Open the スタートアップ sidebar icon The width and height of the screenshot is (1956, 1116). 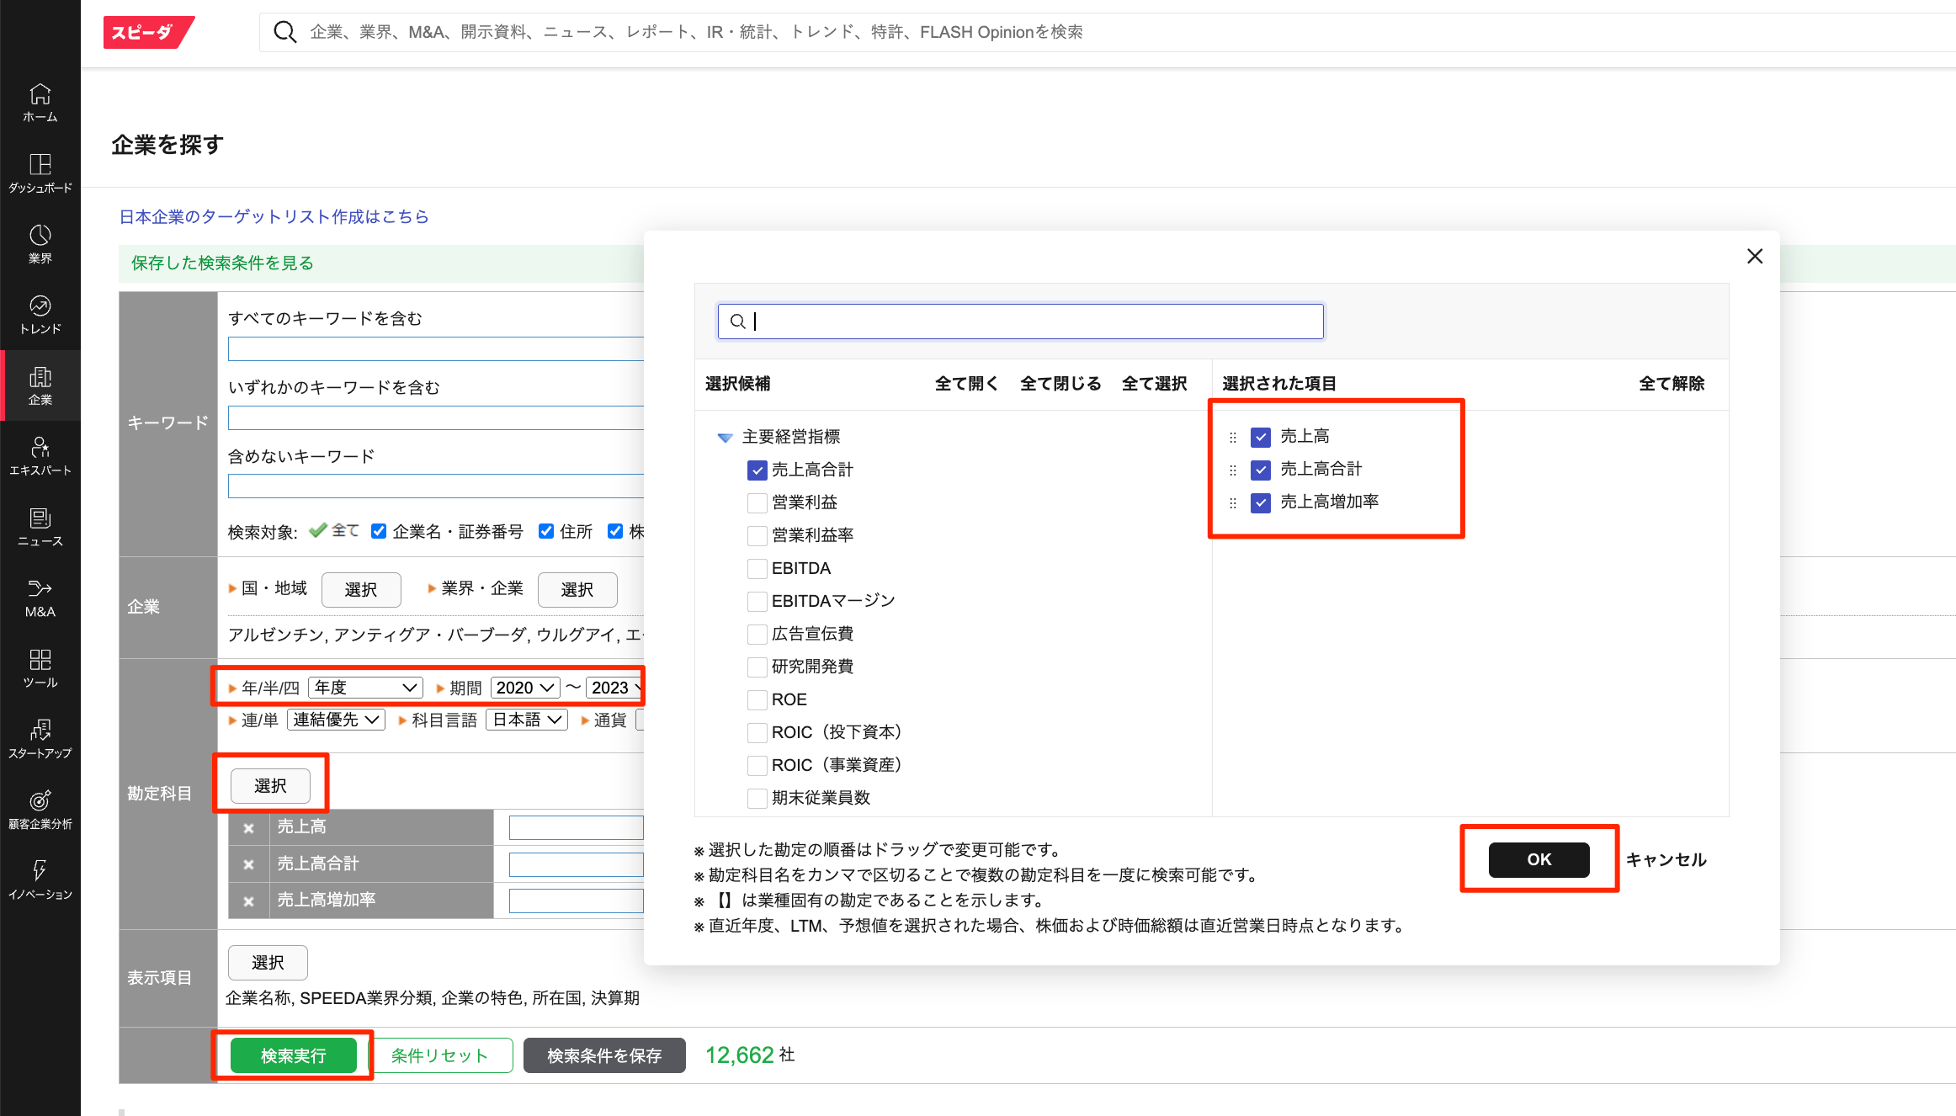(x=40, y=738)
